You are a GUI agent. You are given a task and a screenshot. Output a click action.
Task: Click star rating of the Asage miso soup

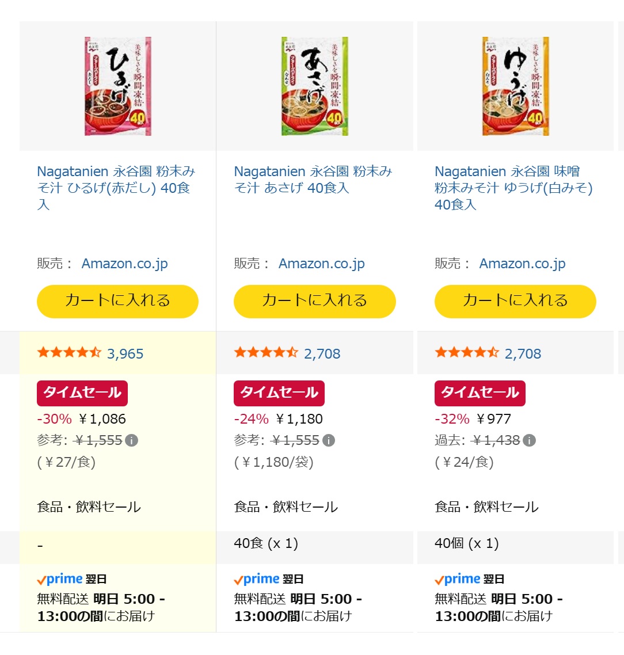(x=265, y=353)
